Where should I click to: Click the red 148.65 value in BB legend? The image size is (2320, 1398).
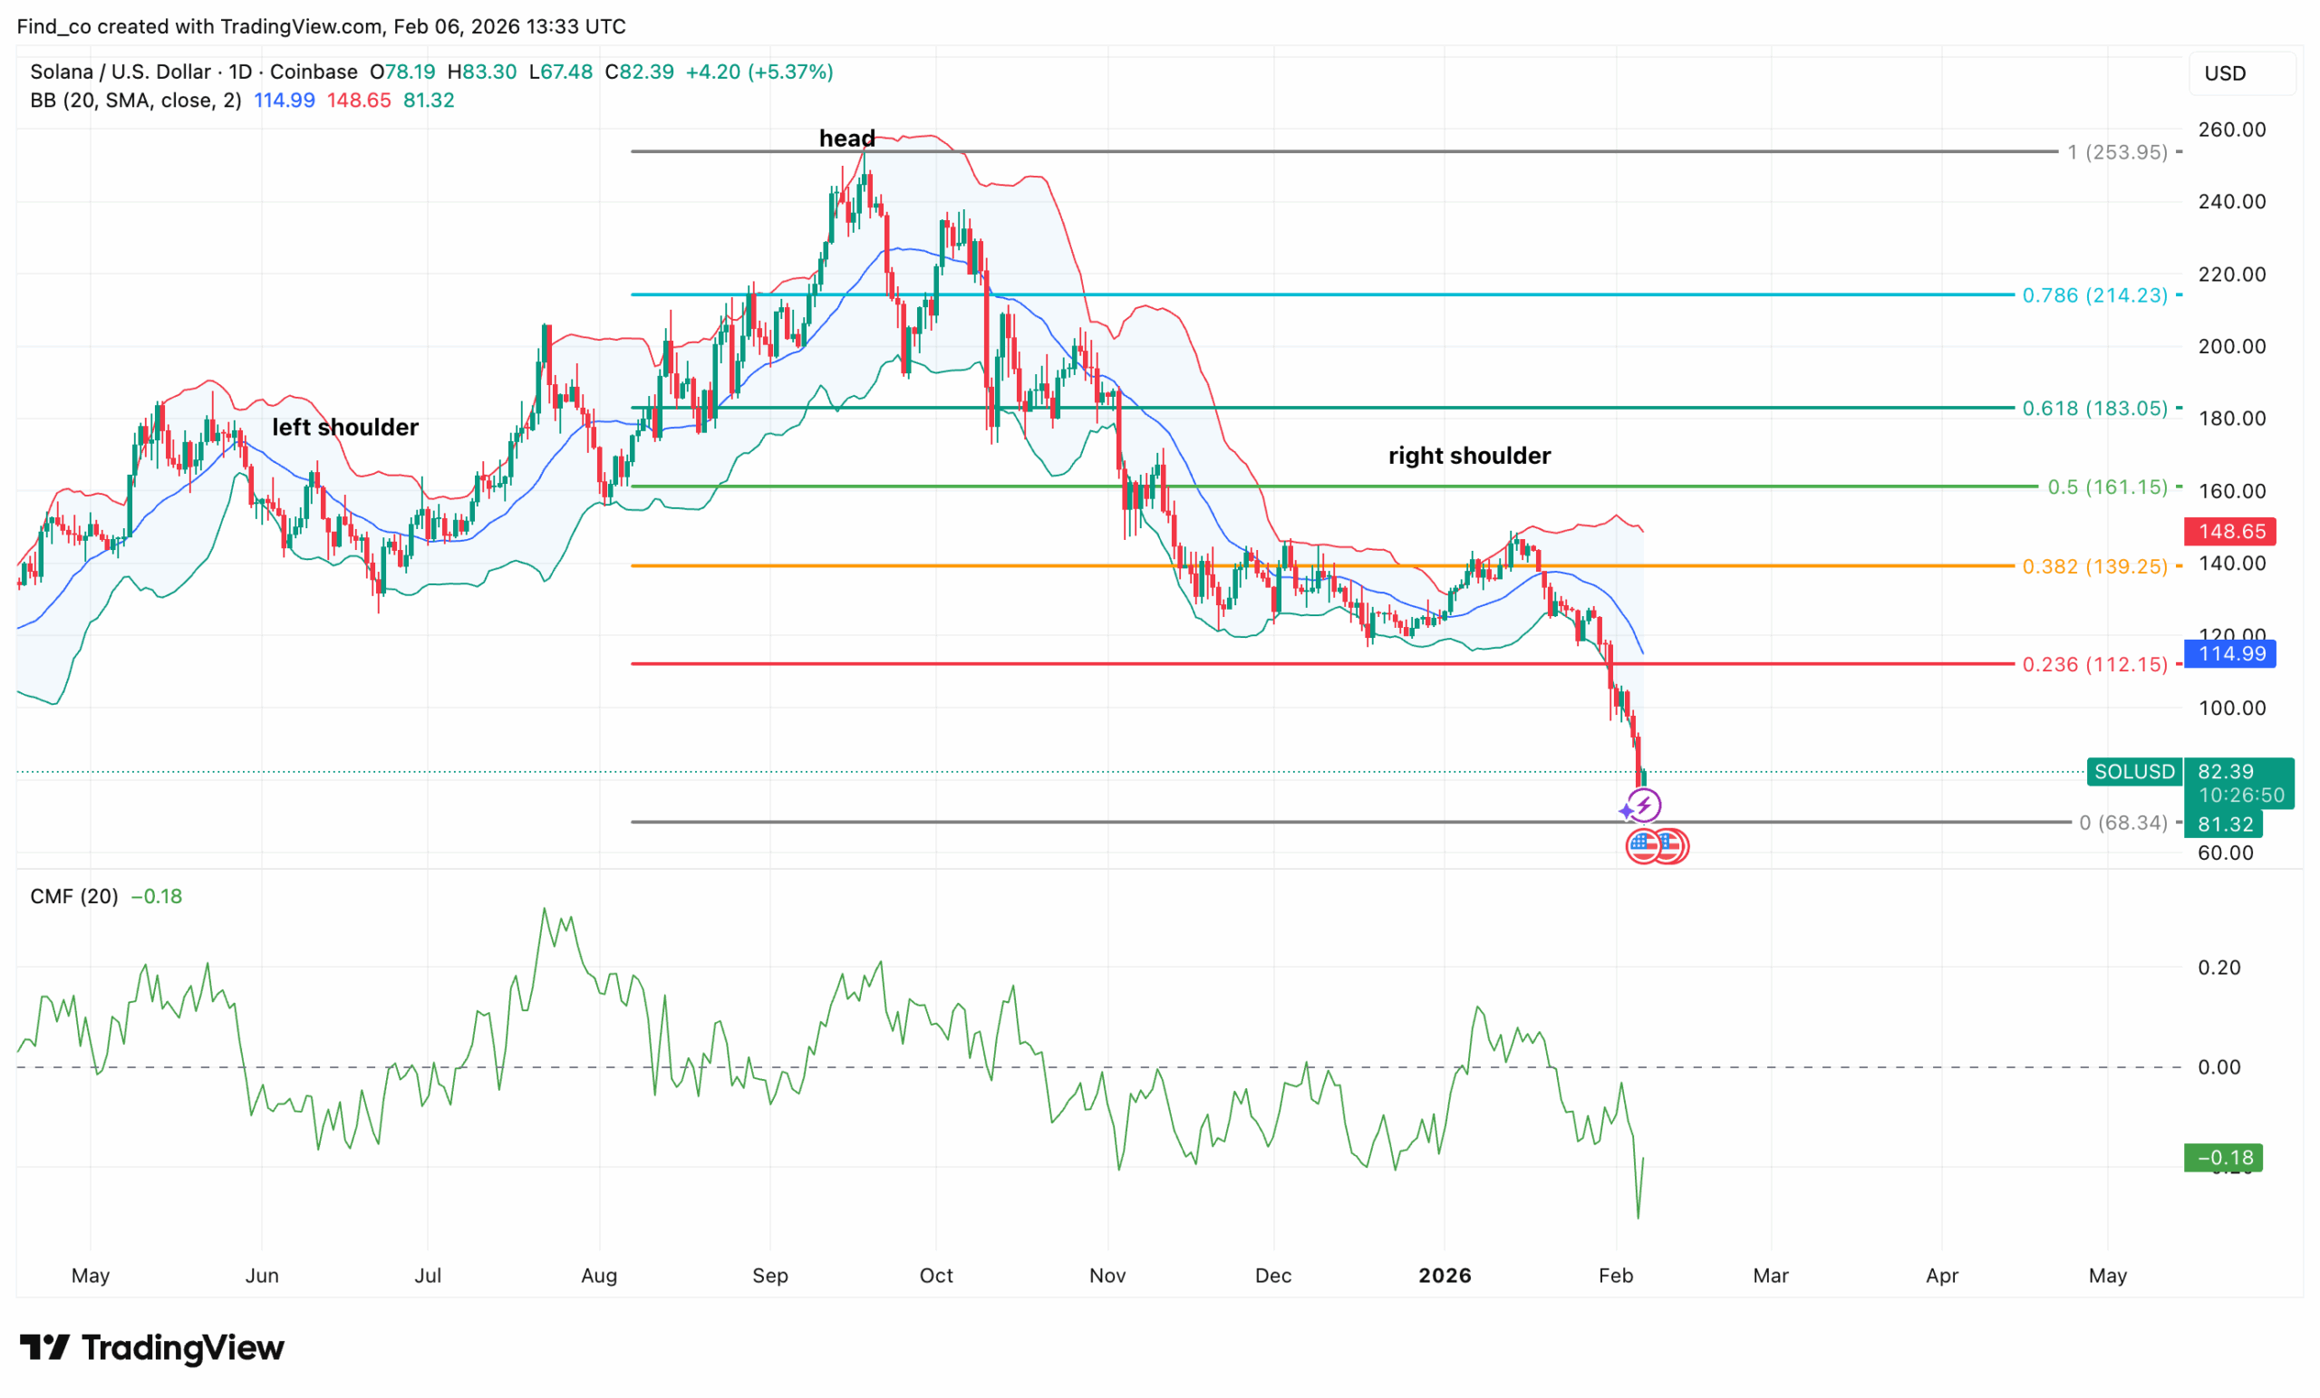coord(359,100)
